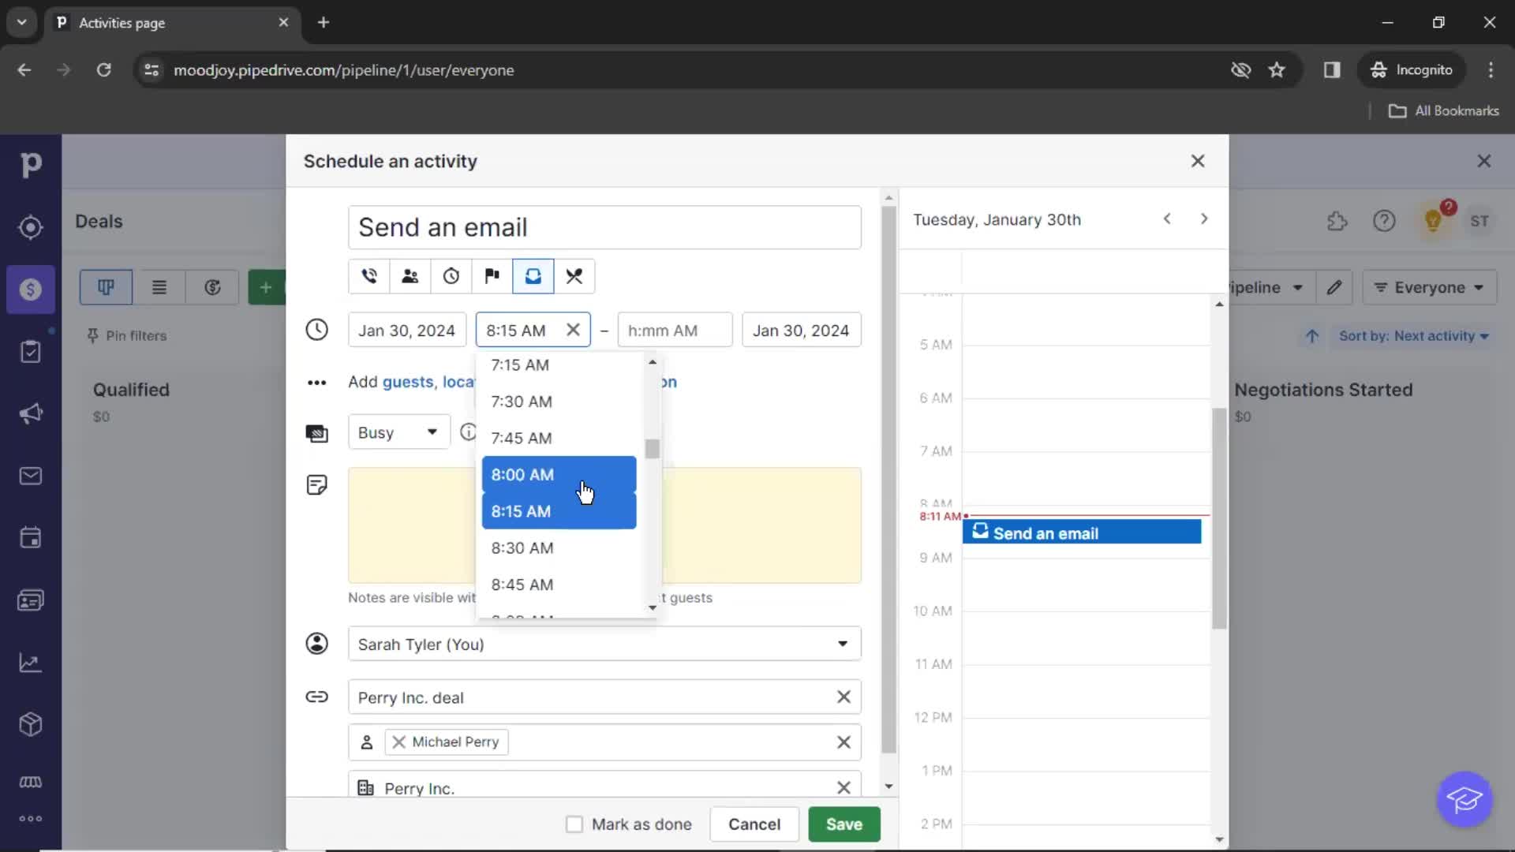
Task: Open the Sarah Tyler (You) assignee dropdown
Action: (604, 645)
